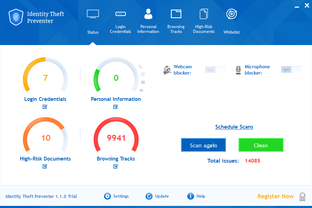312x208 pixels.
Task: Click the Update refresh icon
Action: 149,196
